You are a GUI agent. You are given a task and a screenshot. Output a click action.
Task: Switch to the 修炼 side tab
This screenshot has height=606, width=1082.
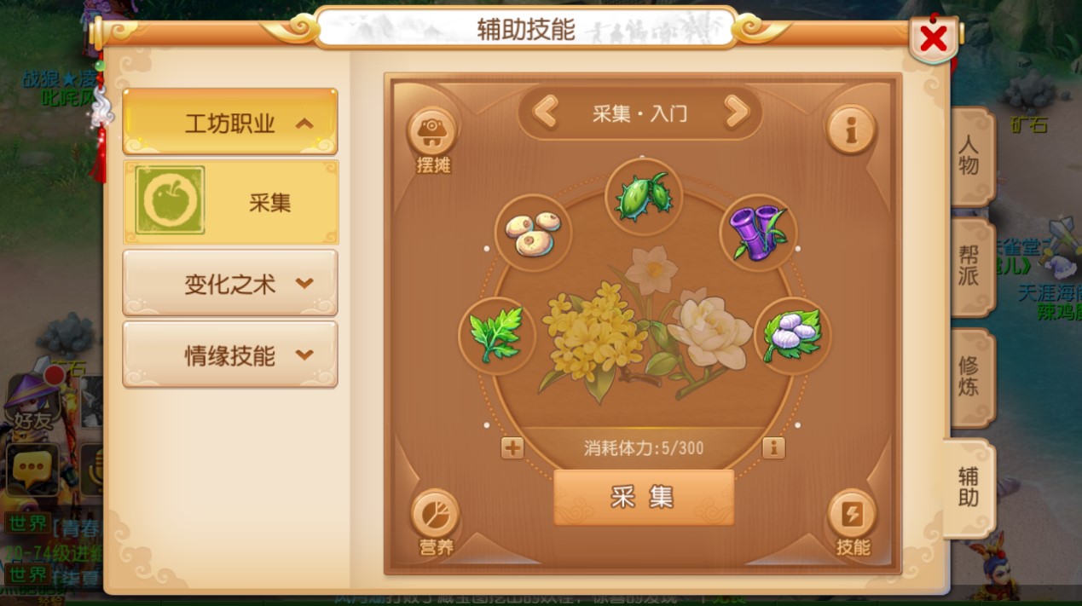tap(971, 377)
